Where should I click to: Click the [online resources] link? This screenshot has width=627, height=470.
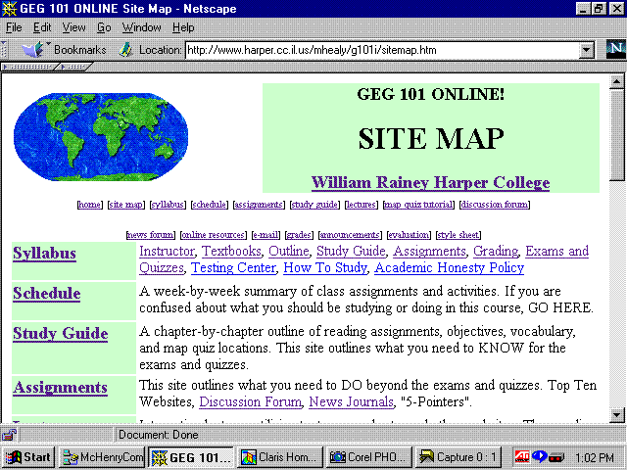pyautogui.click(x=214, y=235)
